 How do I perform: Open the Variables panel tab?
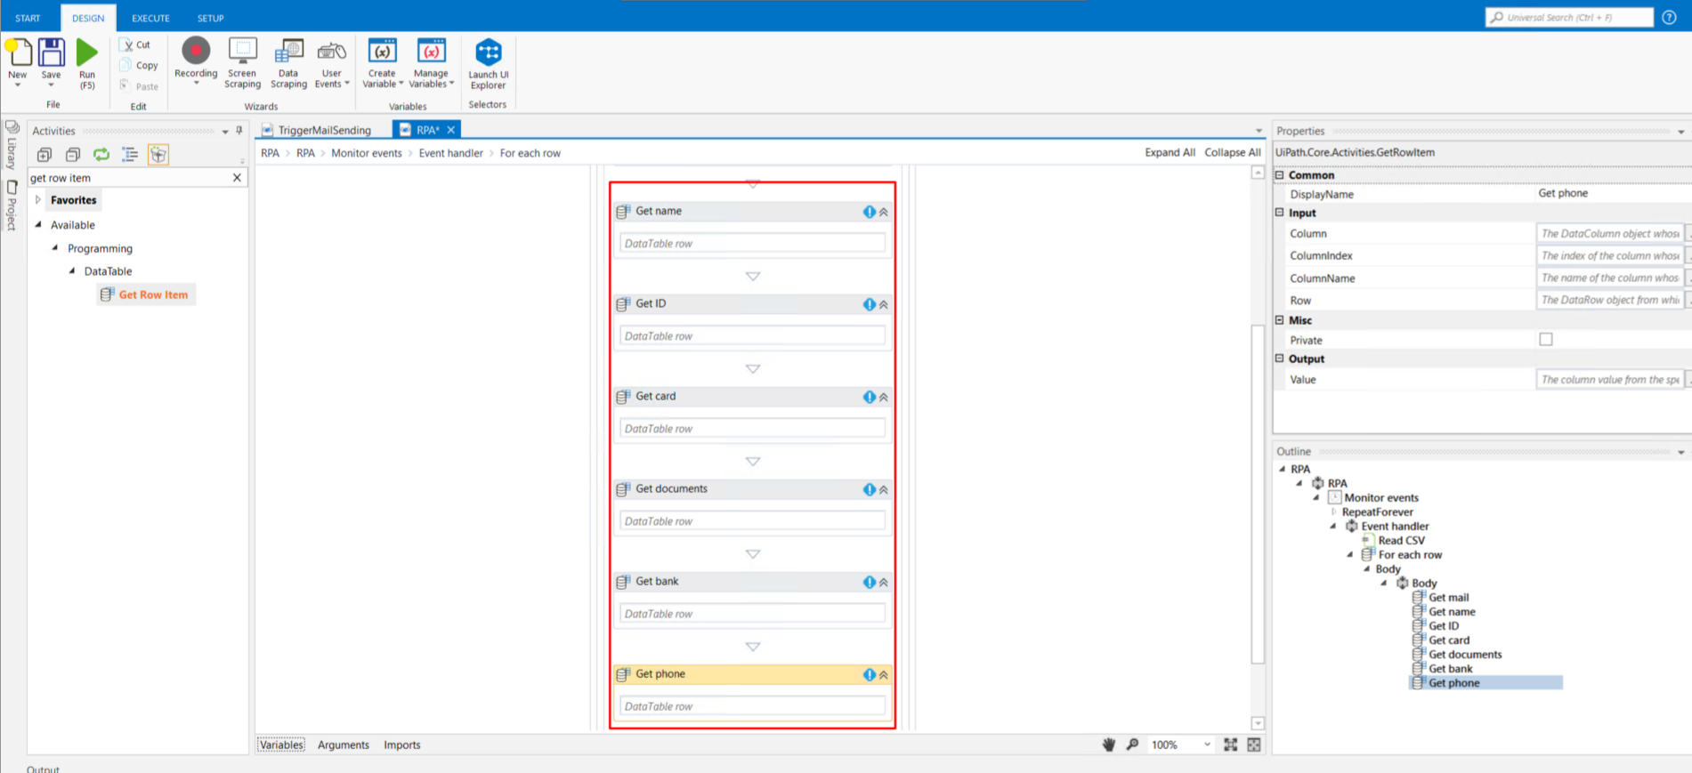point(281,745)
